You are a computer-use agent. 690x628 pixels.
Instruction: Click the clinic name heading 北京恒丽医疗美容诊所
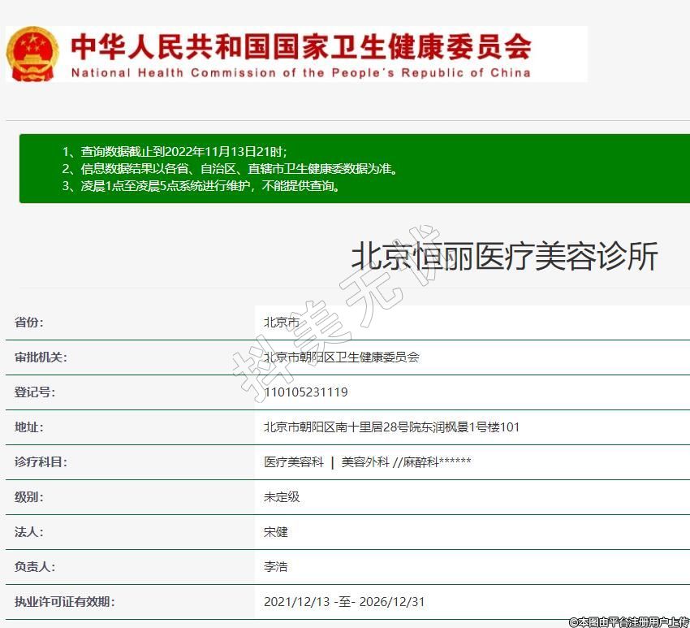[503, 257]
